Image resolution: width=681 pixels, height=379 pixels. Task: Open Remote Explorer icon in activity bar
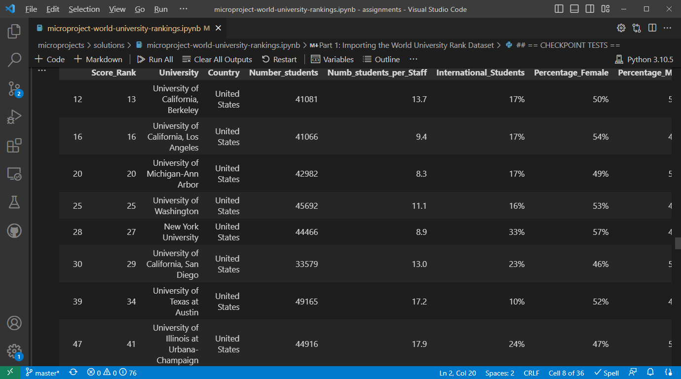14,174
